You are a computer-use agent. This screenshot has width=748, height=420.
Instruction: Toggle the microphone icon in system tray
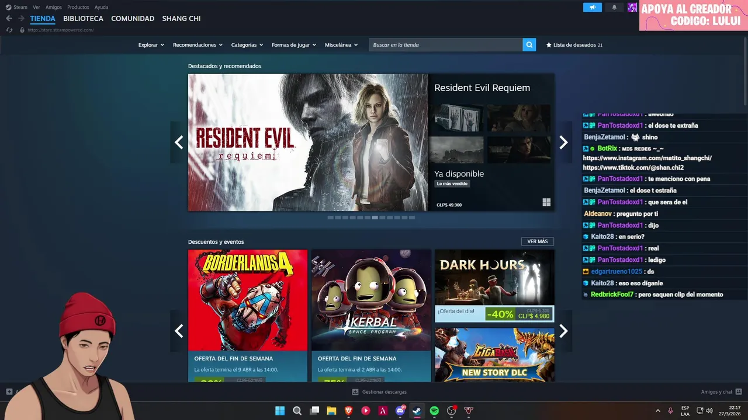pyautogui.click(x=670, y=411)
